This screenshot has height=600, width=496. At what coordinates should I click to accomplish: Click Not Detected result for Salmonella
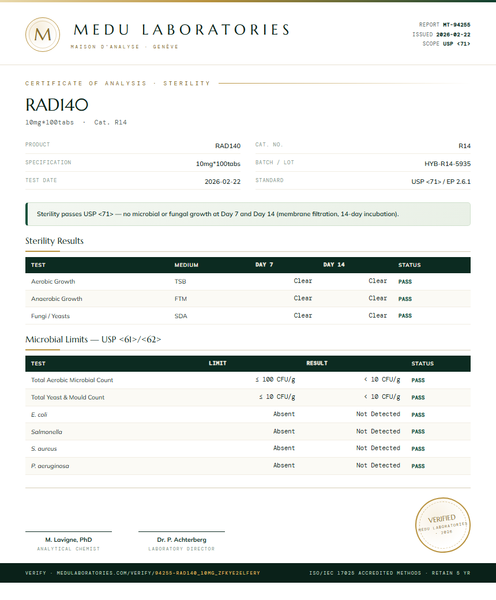(378, 431)
